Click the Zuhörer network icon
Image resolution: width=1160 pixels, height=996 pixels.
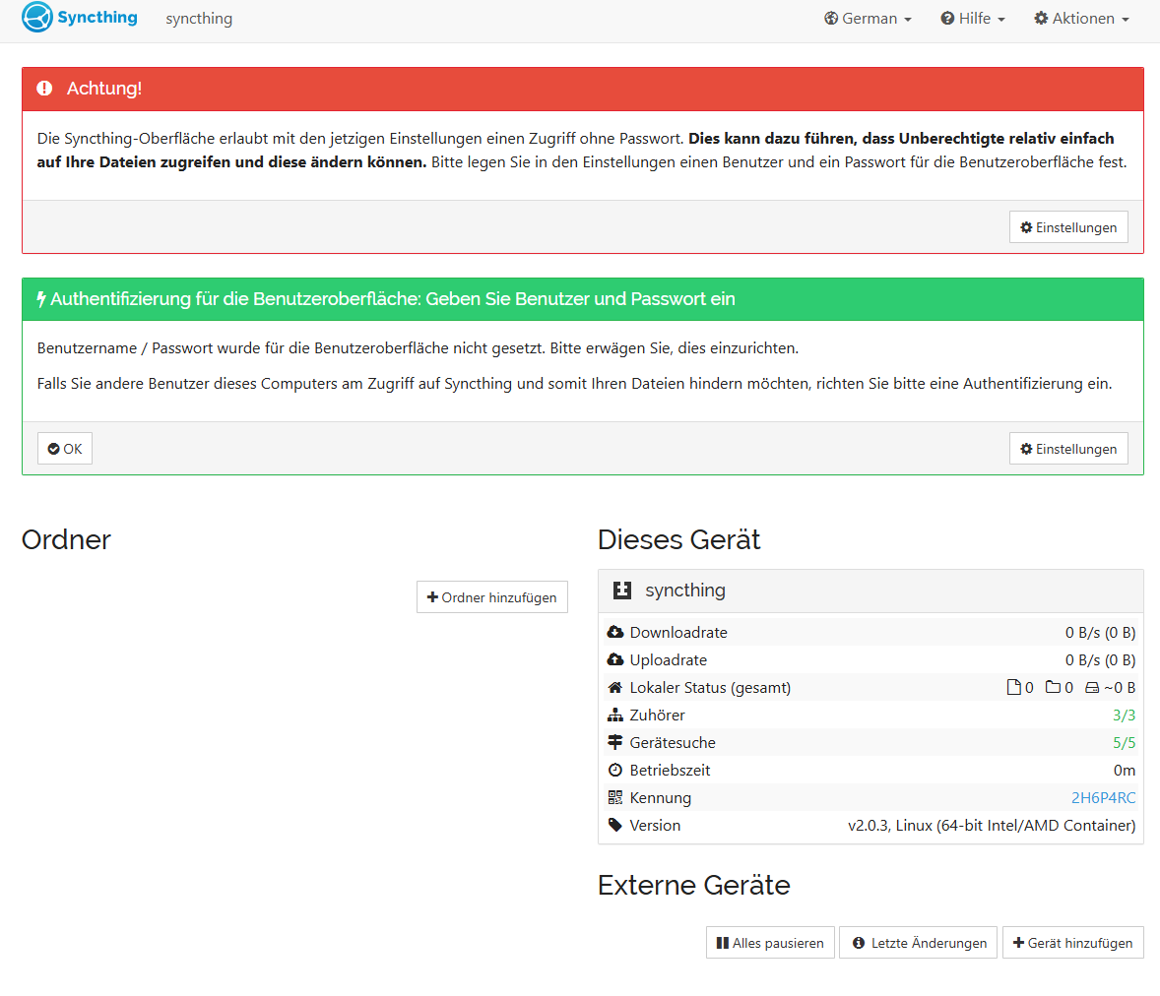pyautogui.click(x=615, y=716)
